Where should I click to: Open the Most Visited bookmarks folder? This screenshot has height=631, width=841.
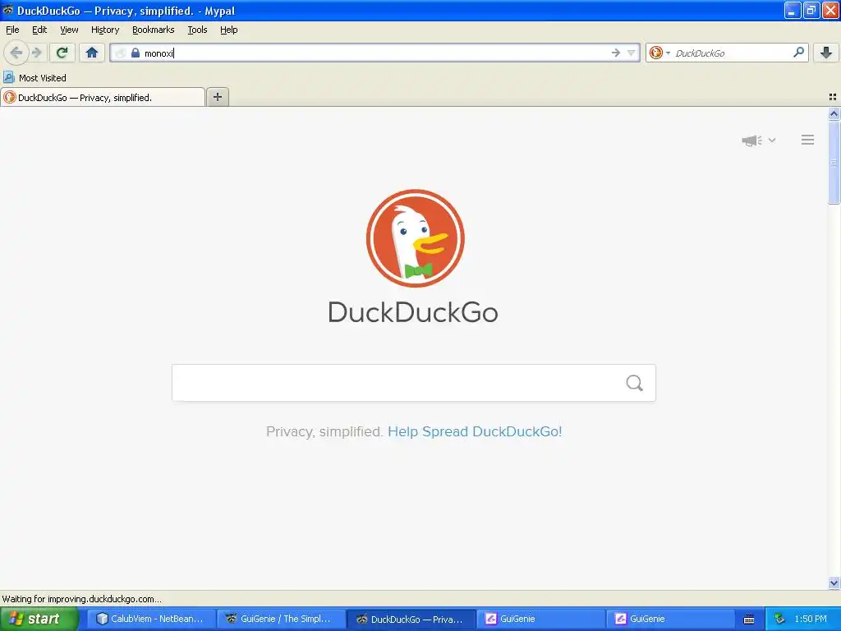click(34, 78)
